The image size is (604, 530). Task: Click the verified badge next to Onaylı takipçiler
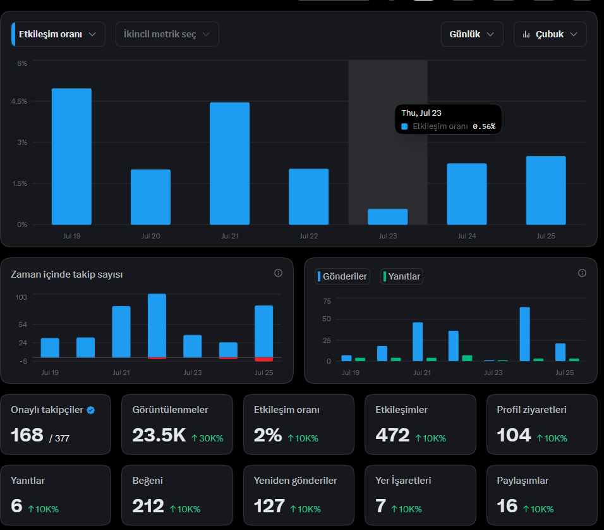pyautogui.click(x=91, y=410)
